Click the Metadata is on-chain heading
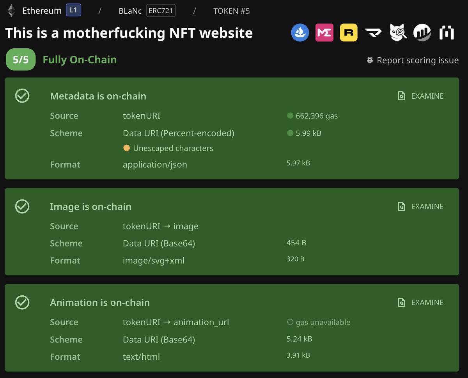The width and height of the screenshot is (468, 378). click(x=98, y=96)
